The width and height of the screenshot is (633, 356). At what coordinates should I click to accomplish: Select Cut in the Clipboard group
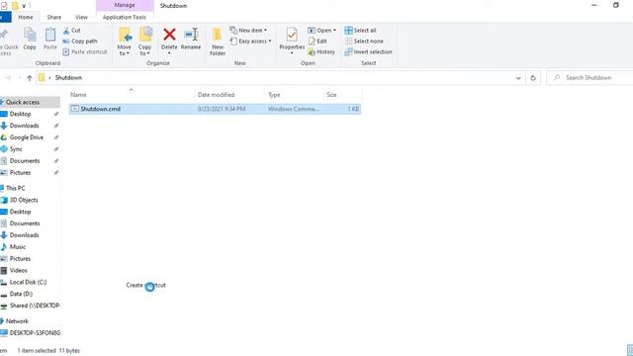(72, 31)
